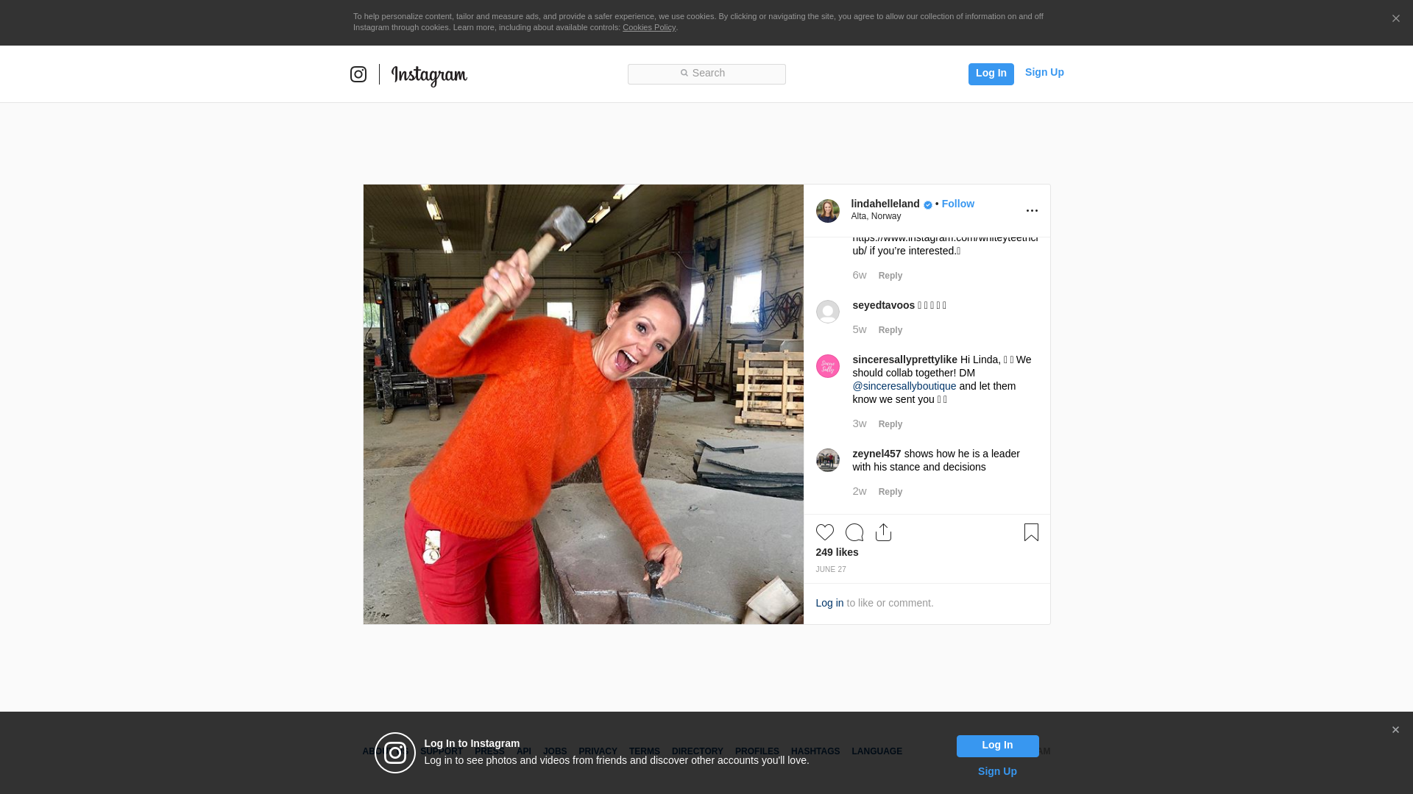Open seyedtavoos username link

[884, 305]
